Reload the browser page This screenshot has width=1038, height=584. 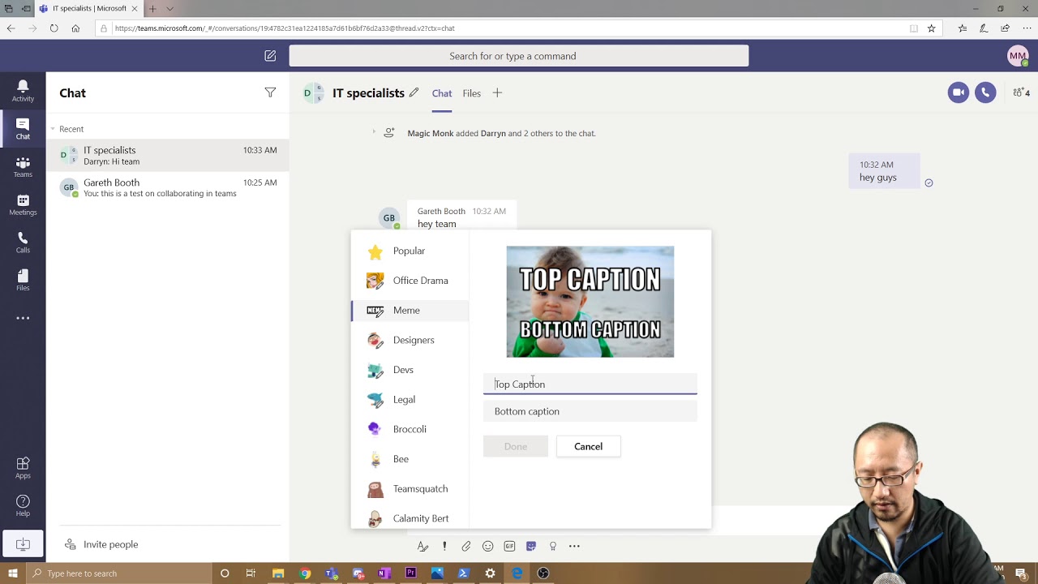click(x=54, y=28)
